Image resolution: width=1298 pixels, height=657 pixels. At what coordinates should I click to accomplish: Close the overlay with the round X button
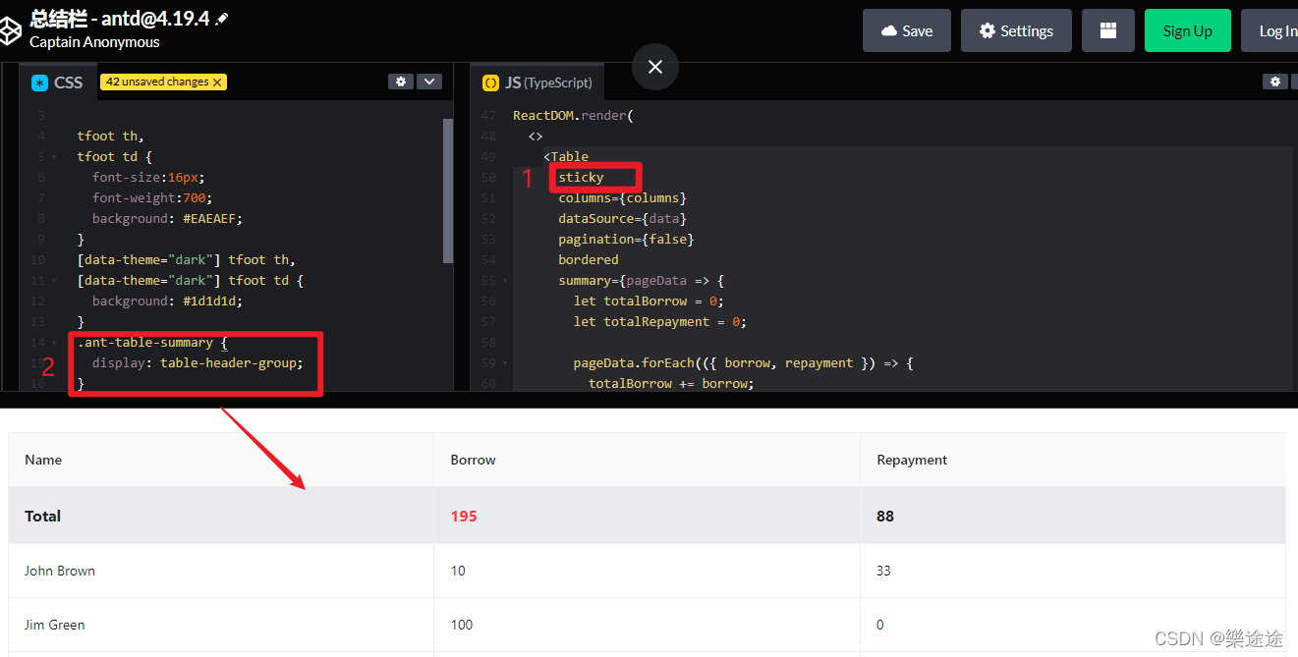pos(655,67)
